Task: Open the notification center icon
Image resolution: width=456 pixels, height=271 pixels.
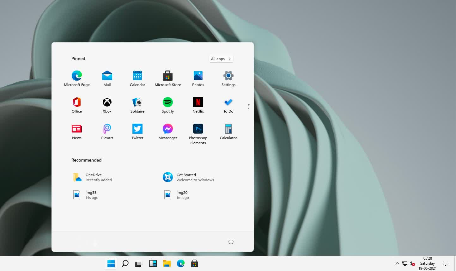Action: 446,263
